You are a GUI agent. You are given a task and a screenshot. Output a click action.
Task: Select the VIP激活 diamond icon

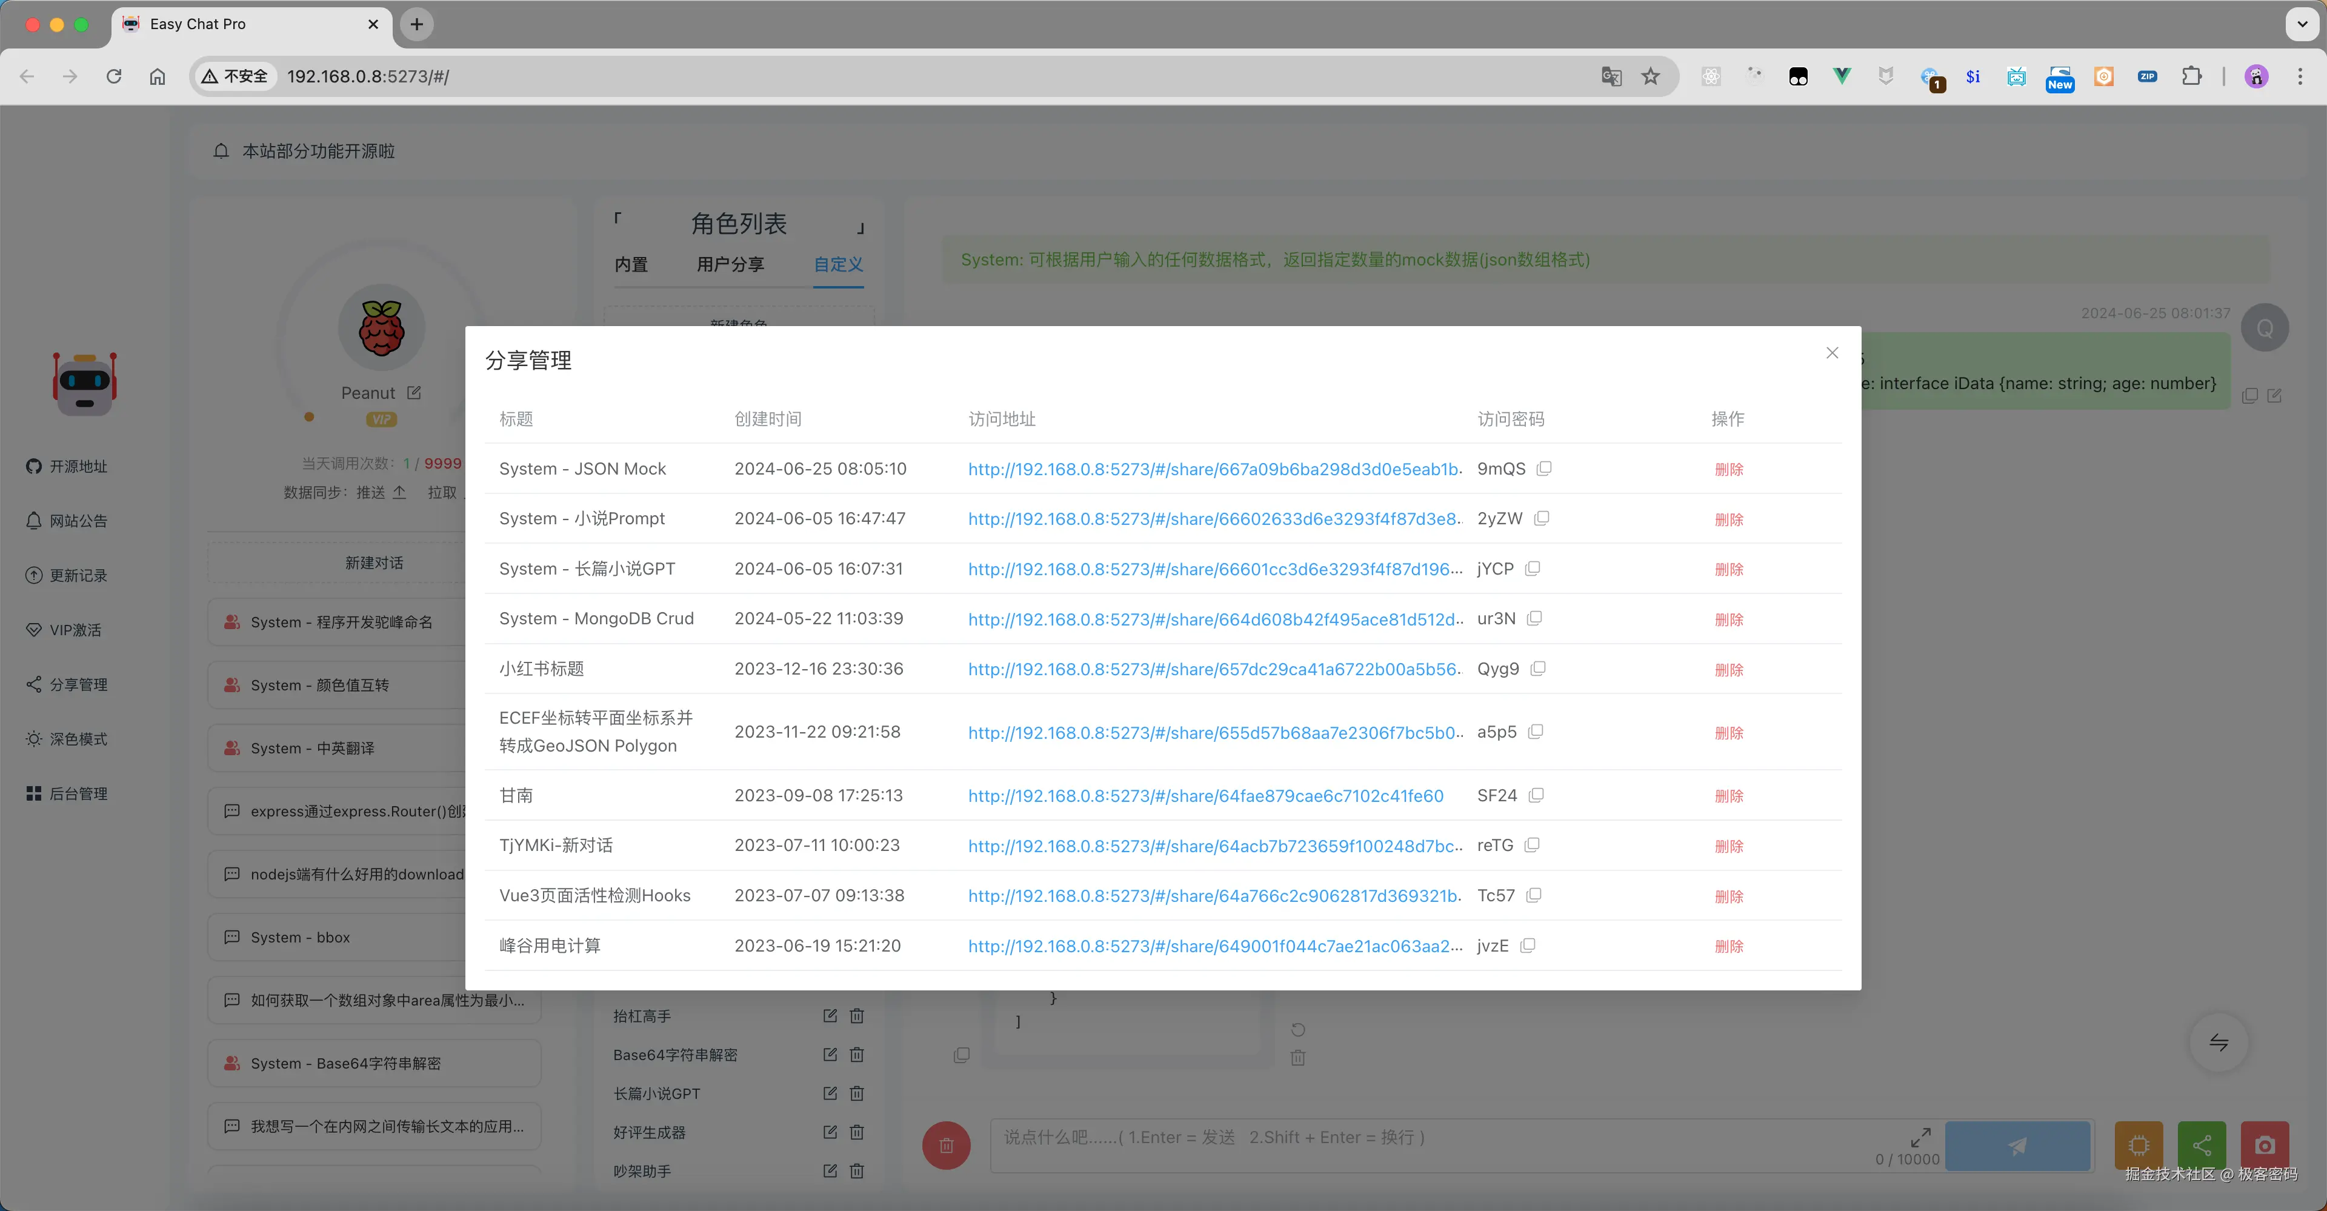tap(33, 630)
